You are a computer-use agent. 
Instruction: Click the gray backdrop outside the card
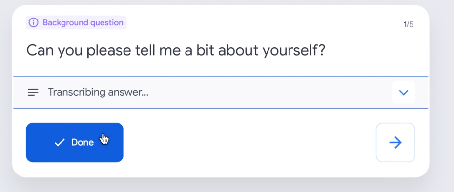point(441,96)
